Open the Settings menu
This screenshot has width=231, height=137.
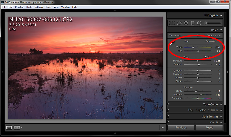pyautogui.click(x=39, y=7)
